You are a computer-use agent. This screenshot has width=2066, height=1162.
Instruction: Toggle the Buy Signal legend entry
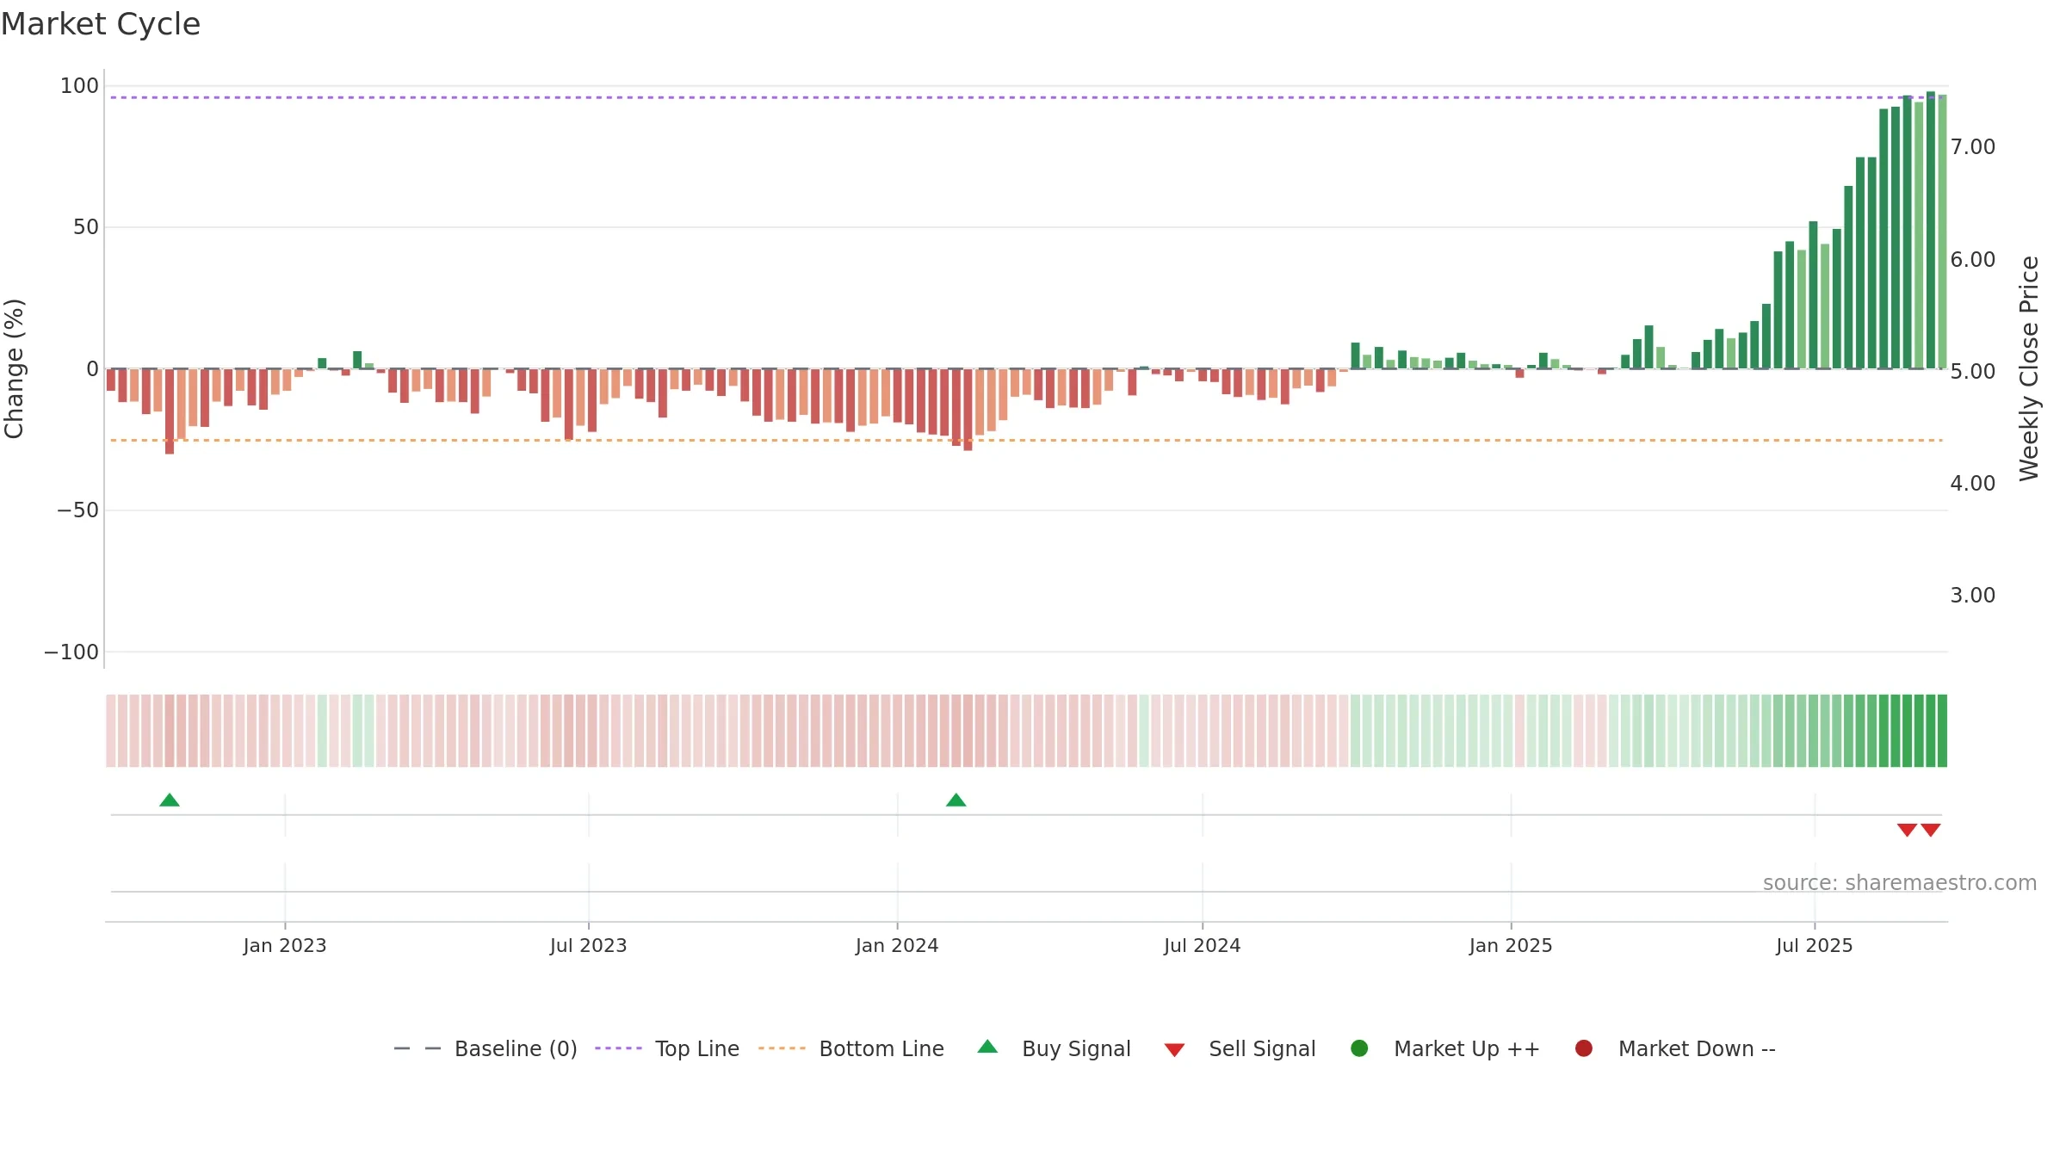point(1055,1048)
